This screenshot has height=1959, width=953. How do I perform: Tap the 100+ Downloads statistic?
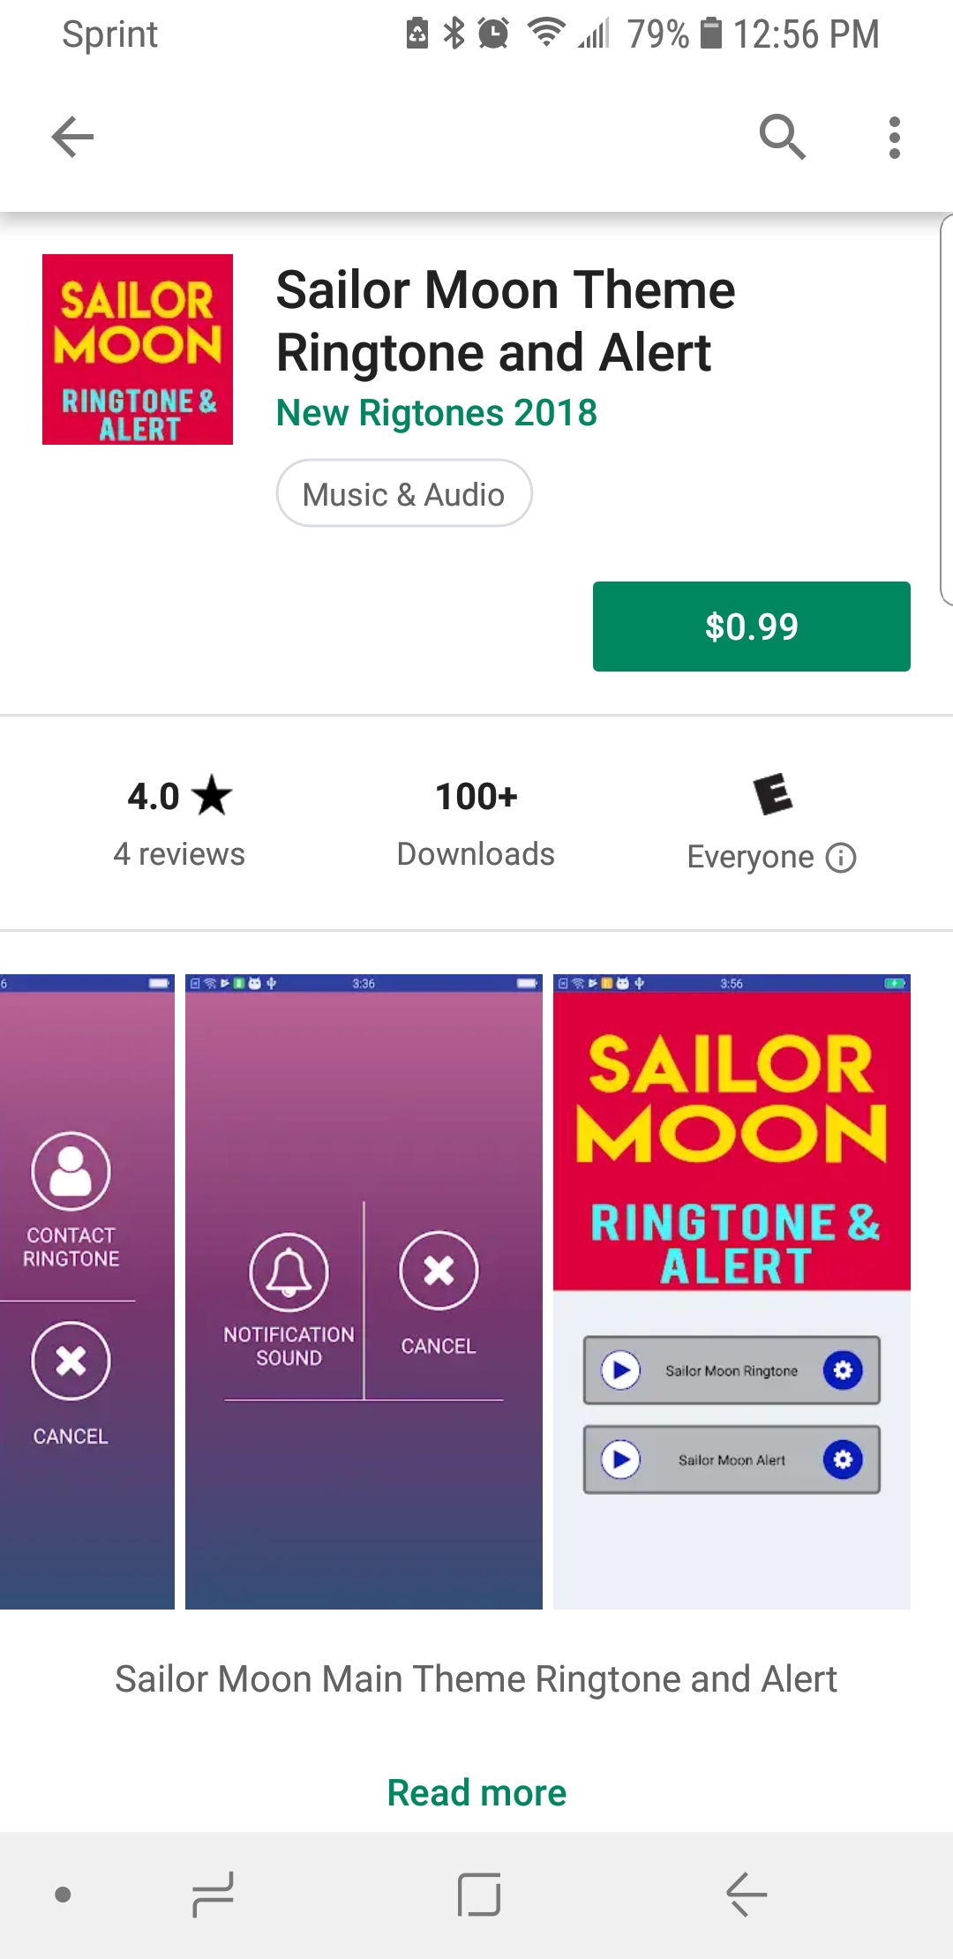[x=476, y=823]
